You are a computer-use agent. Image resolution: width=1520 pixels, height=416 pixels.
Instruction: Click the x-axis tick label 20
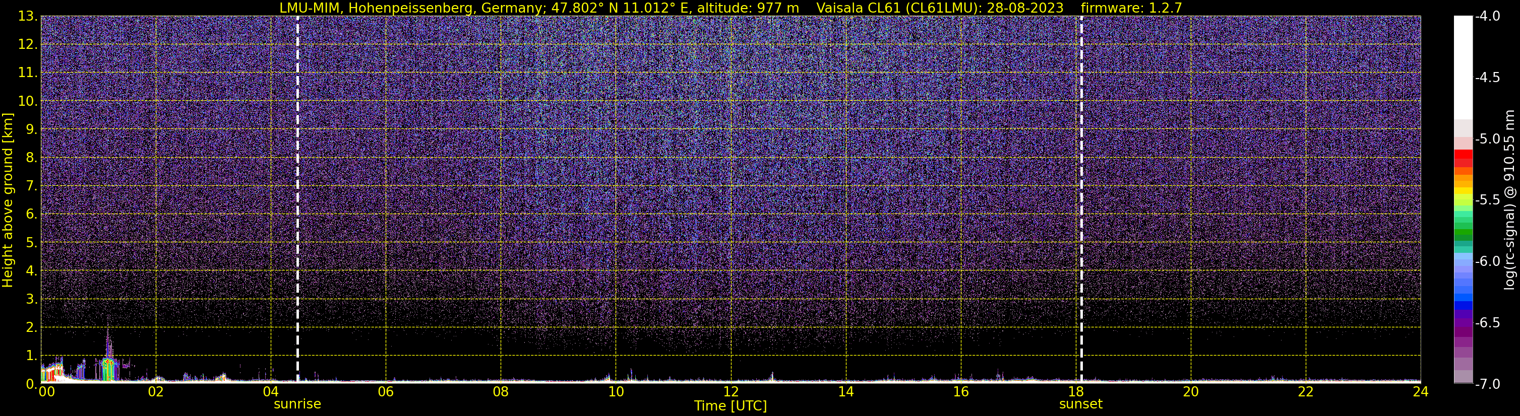pyautogui.click(x=1191, y=392)
